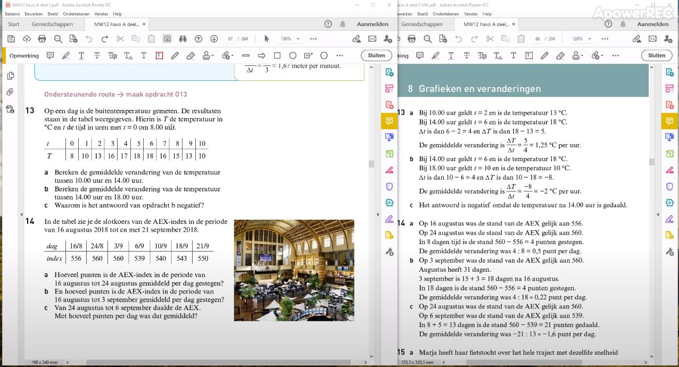Expand the attach file dropdown in left window

click(232, 55)
